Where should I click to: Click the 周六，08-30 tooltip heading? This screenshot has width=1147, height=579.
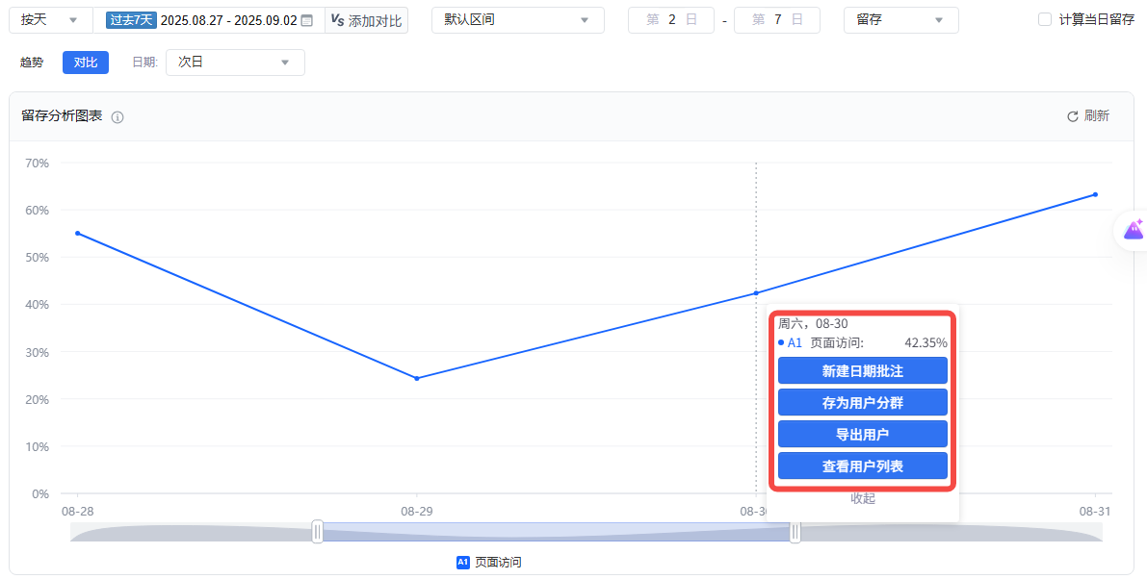(813, 323)
